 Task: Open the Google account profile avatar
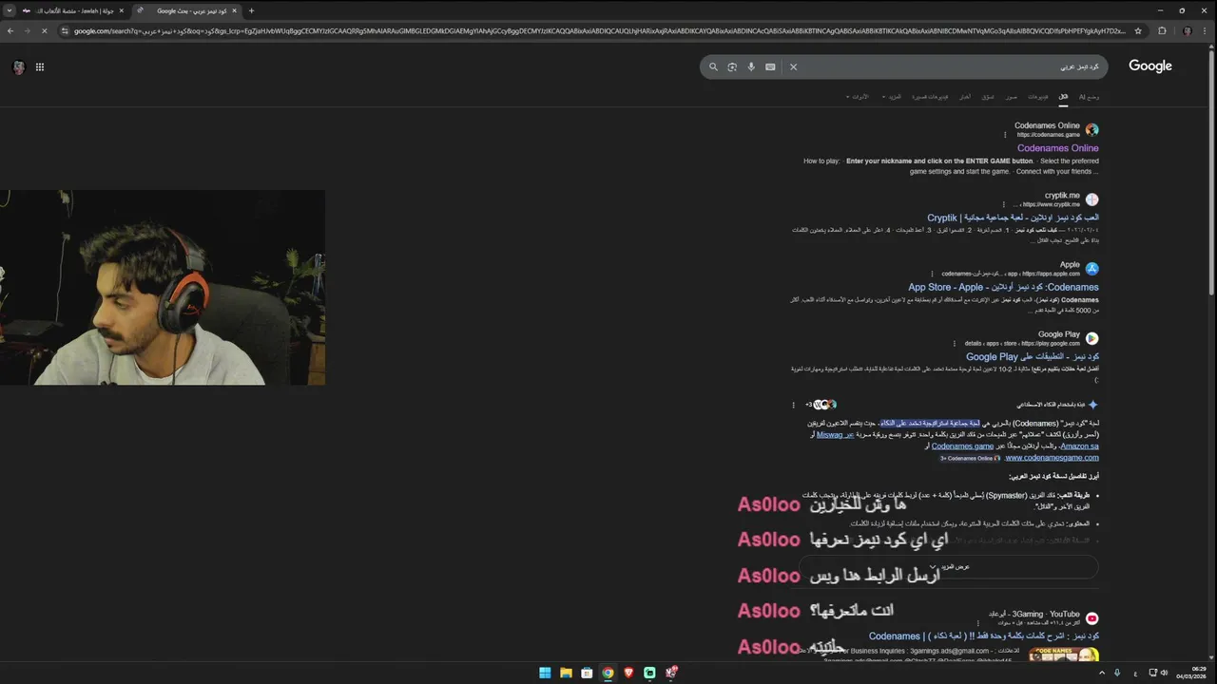[x=18, y=66]
